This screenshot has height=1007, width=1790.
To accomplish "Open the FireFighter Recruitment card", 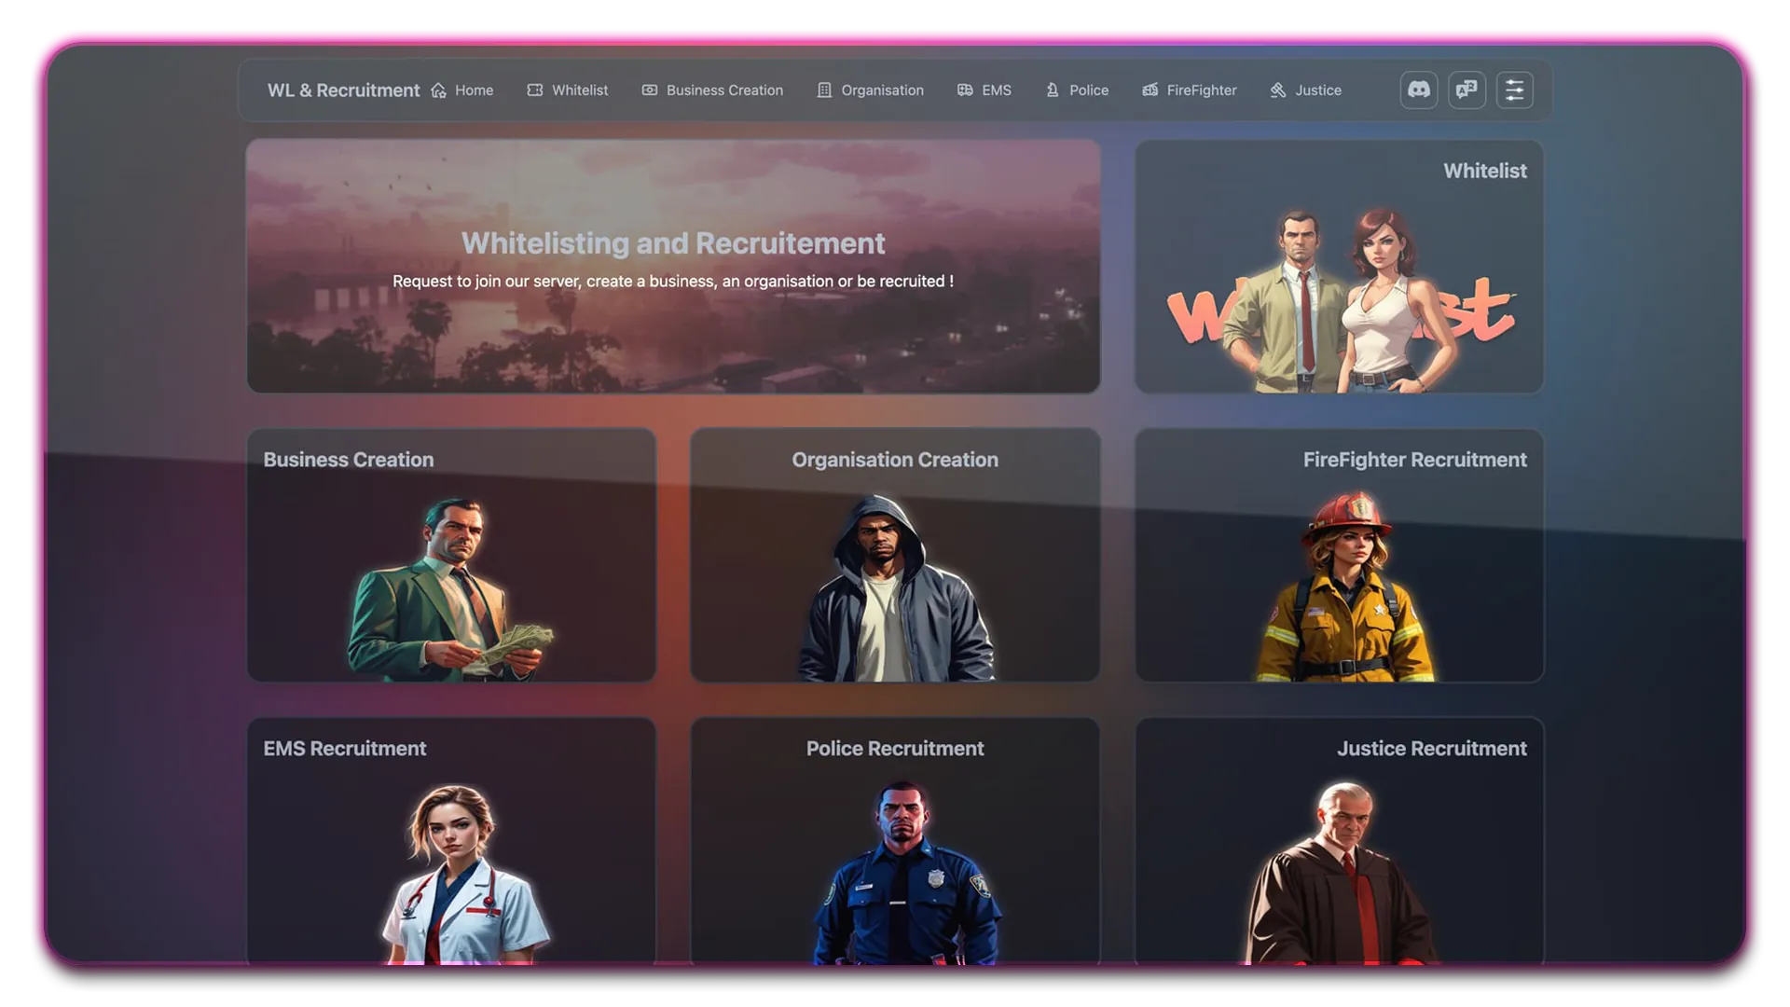I will coord(1339,555).
